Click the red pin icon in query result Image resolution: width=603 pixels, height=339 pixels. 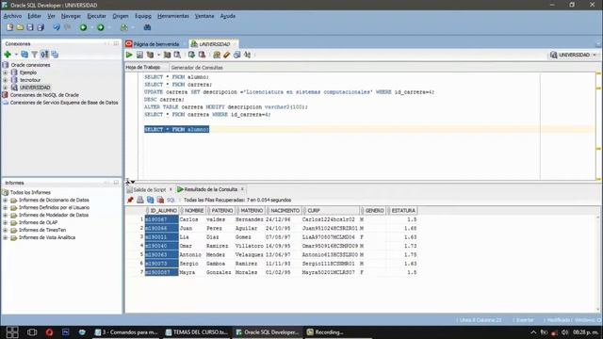click(x=130, y=200)
